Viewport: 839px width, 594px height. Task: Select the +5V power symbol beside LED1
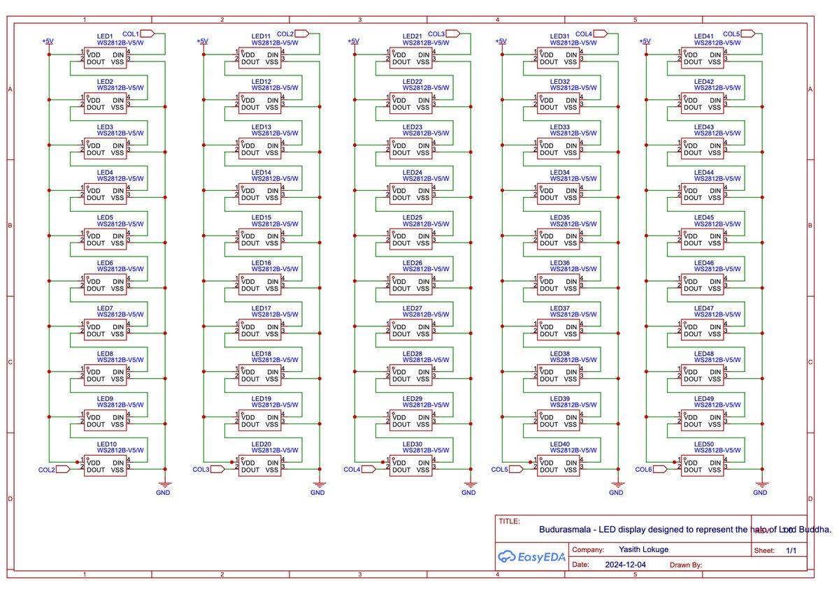[x=48, y=43]
